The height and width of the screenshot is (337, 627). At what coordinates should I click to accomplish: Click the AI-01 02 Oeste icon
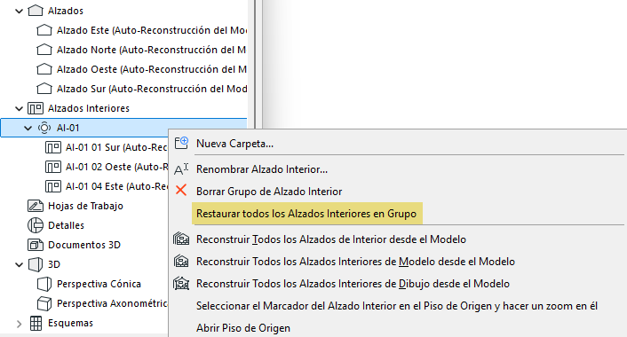(x=52, y=167)
